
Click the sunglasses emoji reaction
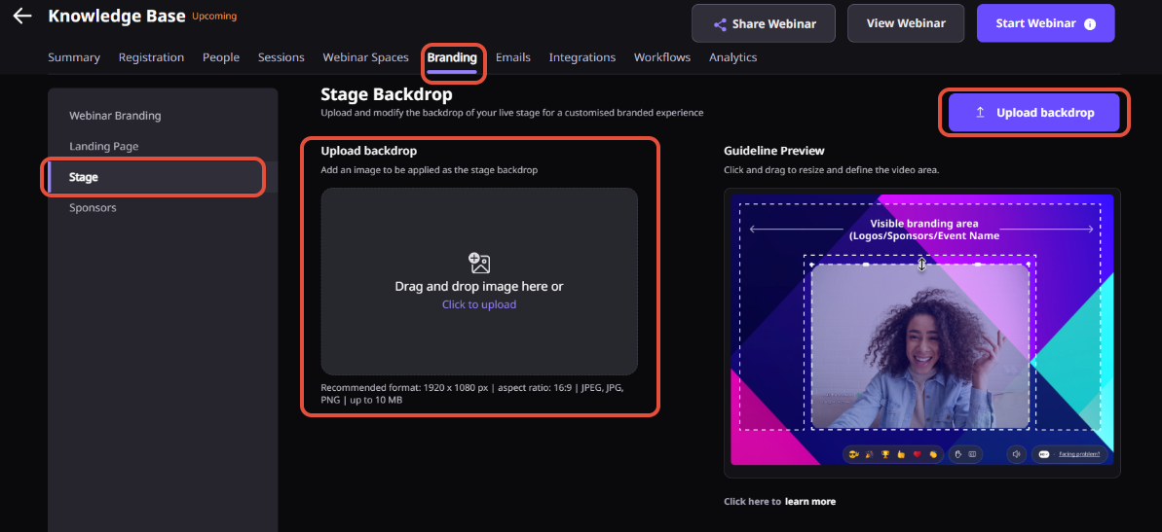click(853, 454)
